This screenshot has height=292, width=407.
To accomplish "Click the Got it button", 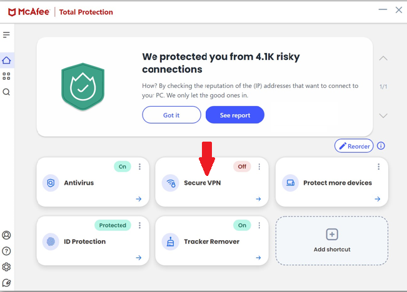I will tap(171, 115).
